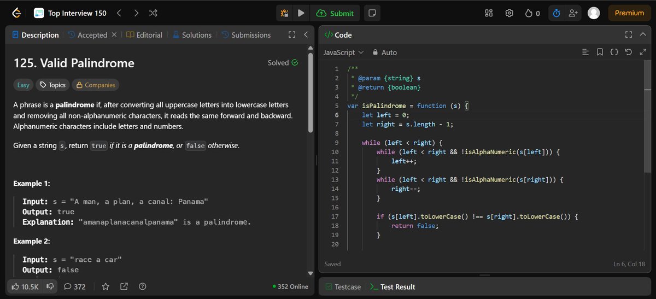Reset code to default with undo icon
656x299 pixels.
628,52
